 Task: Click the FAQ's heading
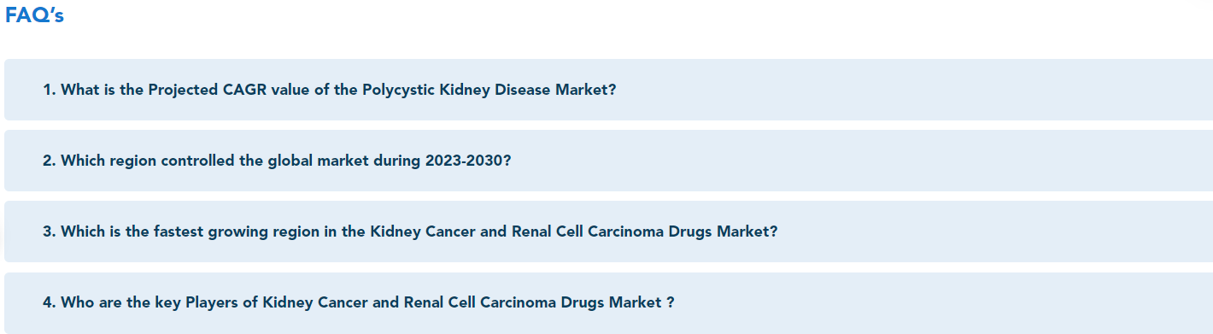(34, 15)
